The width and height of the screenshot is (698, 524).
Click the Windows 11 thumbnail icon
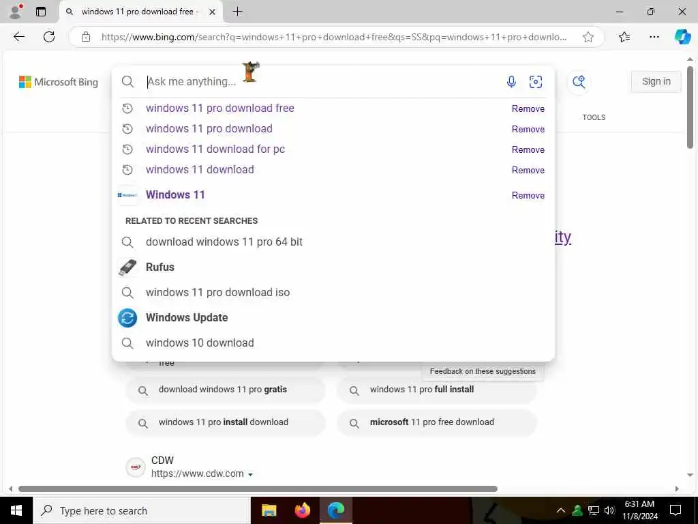(127, 195)
